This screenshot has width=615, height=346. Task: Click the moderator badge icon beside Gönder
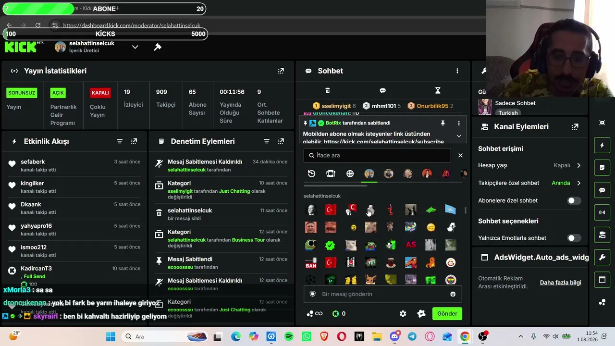421,314
